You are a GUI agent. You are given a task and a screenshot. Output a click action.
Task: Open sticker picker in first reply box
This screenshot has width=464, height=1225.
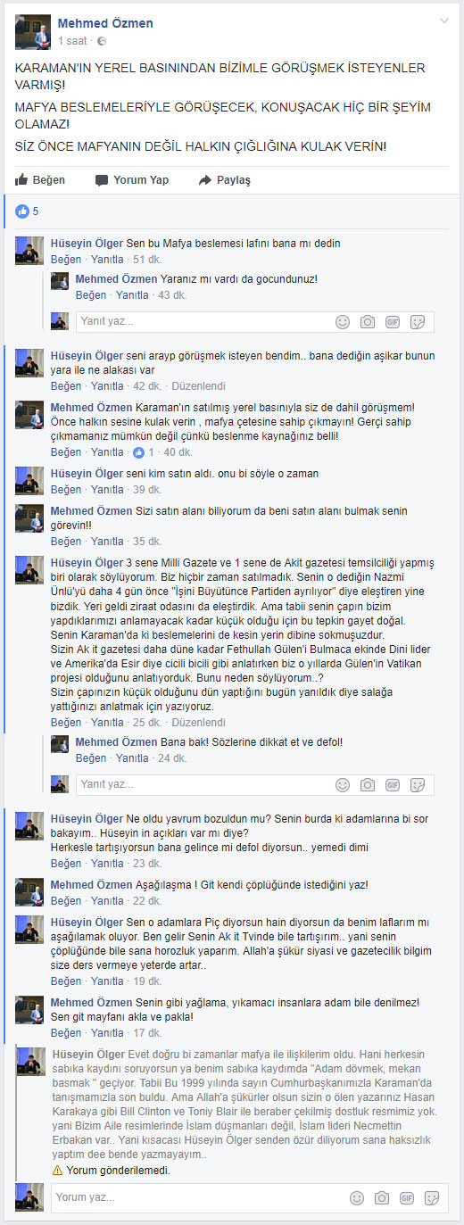click(418, 322)
